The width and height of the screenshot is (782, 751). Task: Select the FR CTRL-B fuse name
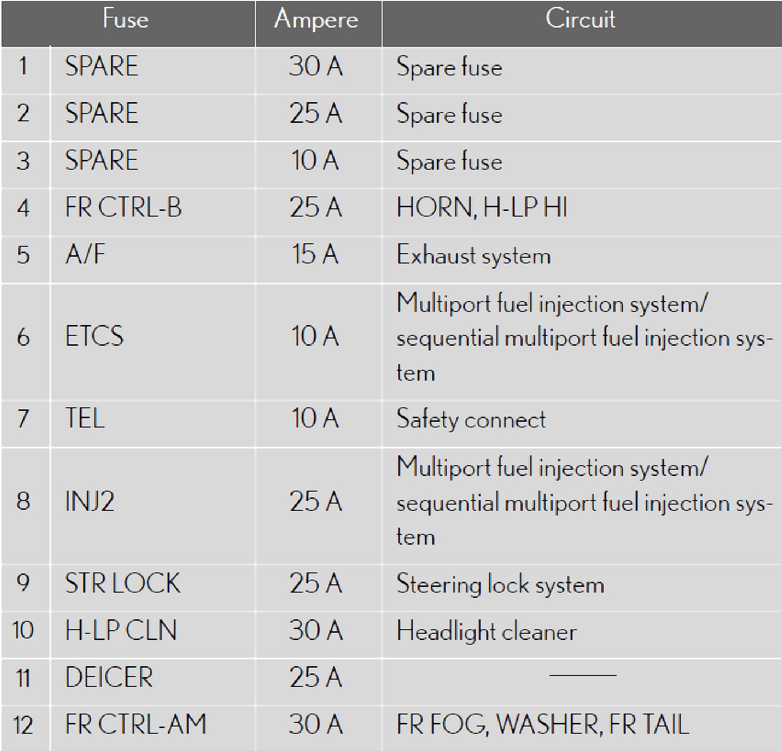[124, 207]
